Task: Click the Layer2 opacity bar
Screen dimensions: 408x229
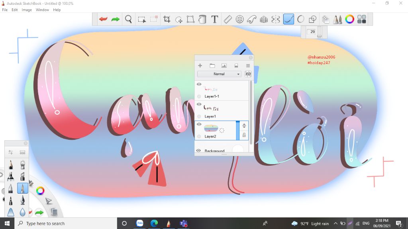Action: (237, 130)
